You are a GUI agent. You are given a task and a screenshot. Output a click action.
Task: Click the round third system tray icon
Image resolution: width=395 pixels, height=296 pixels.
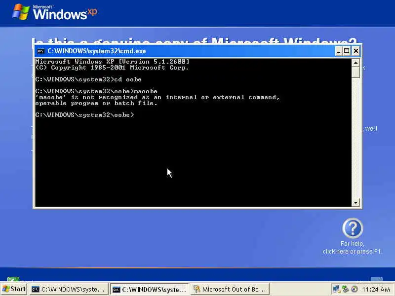coord(354,289)
